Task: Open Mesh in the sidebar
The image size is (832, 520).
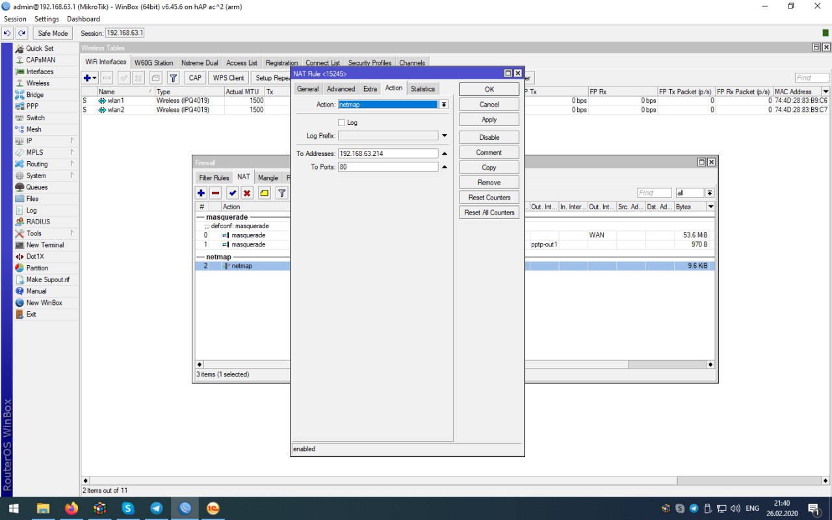Action: (x=33, y=129)
